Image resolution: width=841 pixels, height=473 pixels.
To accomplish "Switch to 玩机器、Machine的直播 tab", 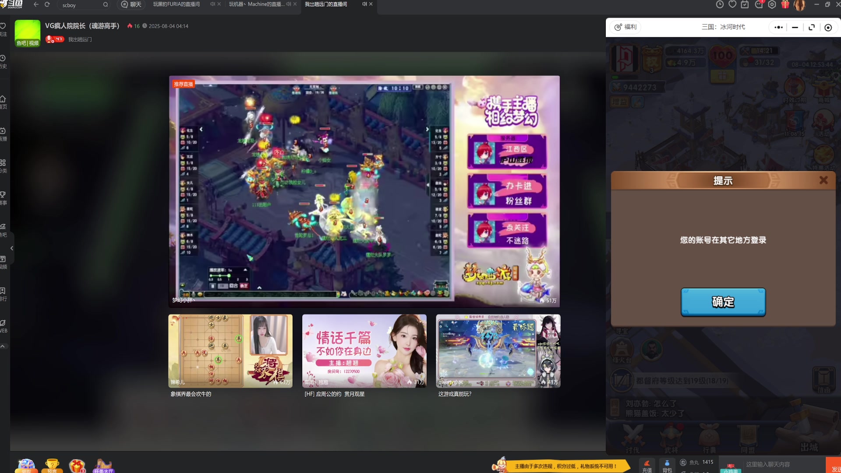I will point(256,4).
